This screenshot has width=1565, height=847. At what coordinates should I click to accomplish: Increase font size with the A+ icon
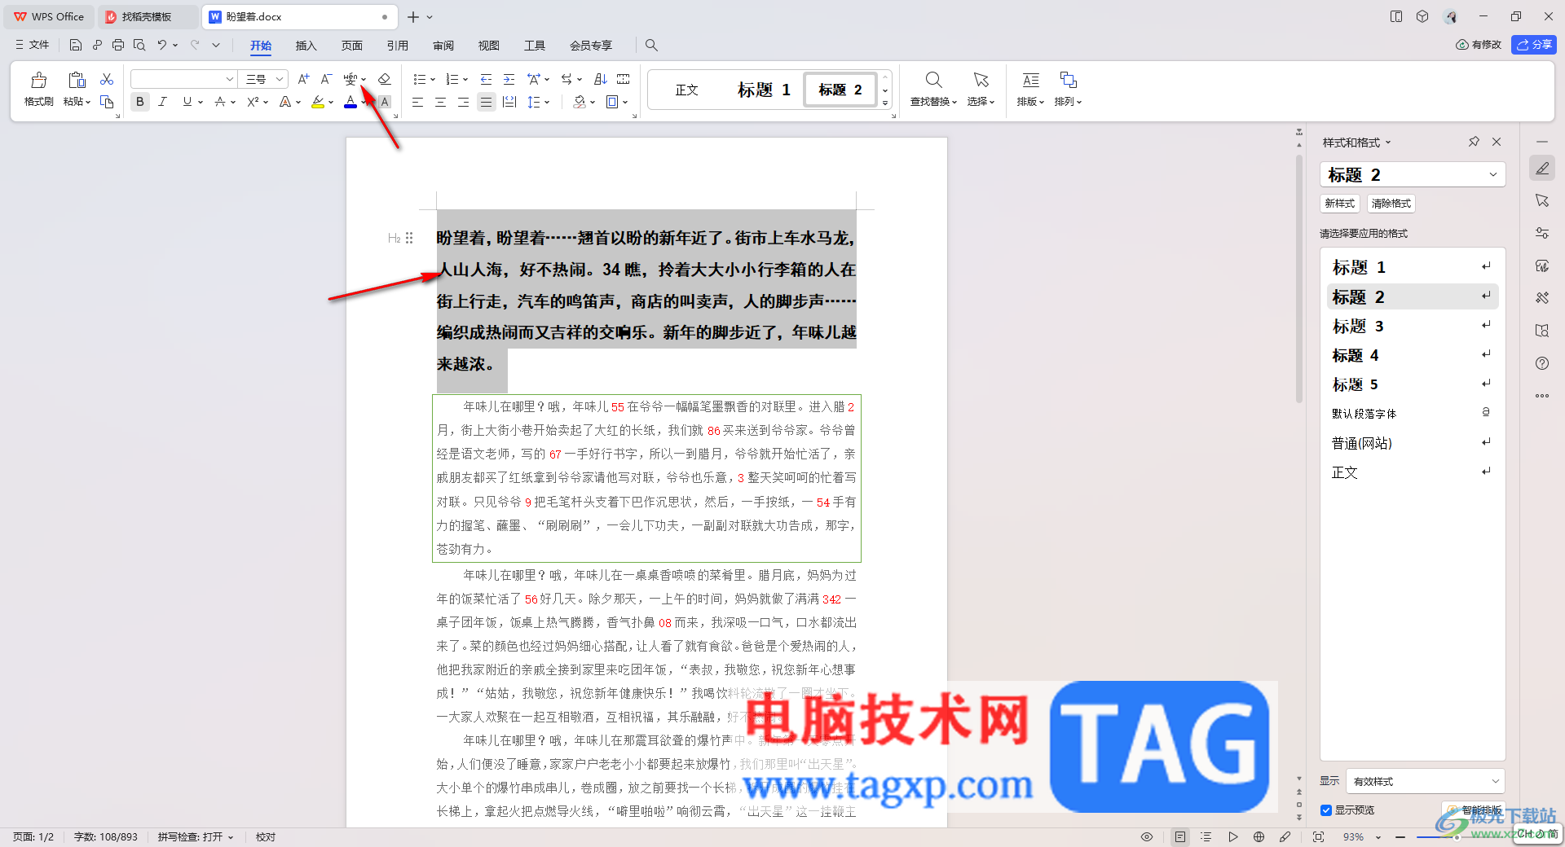point(303,79)
